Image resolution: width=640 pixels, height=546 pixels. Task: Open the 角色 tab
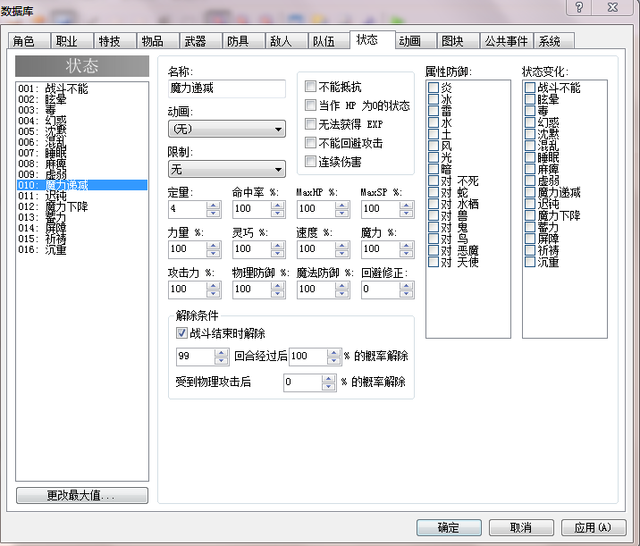[x=29, y=41]
